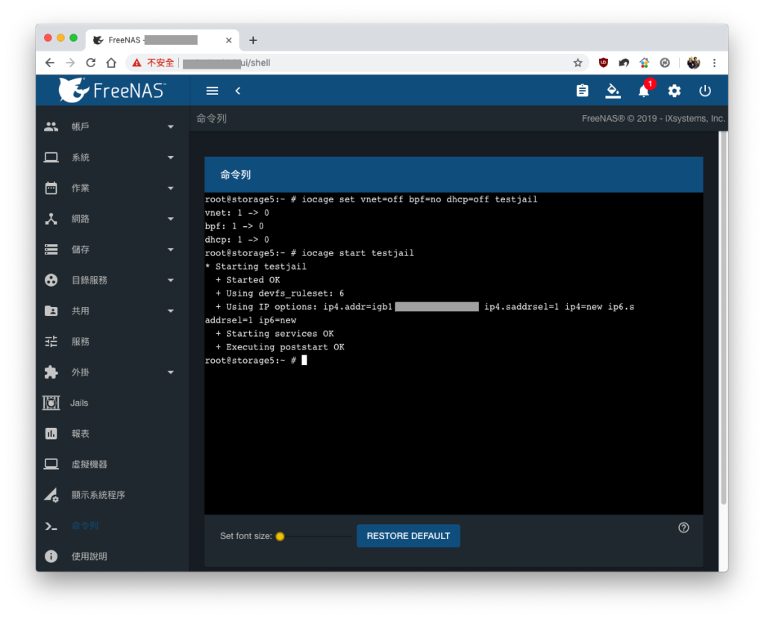Screen dimensions: 764x619
Task: Open the browser profile avatar
Action: 693,63
